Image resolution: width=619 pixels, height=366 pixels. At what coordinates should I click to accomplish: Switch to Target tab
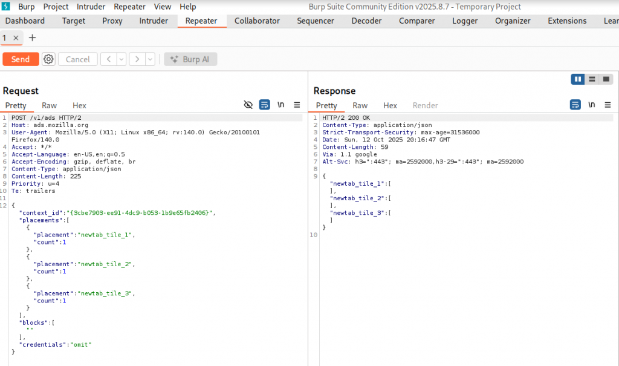[73, 21]
